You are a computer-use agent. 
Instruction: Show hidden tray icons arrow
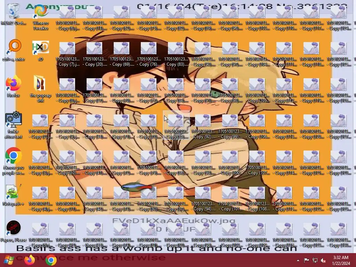tap(298, 260)
